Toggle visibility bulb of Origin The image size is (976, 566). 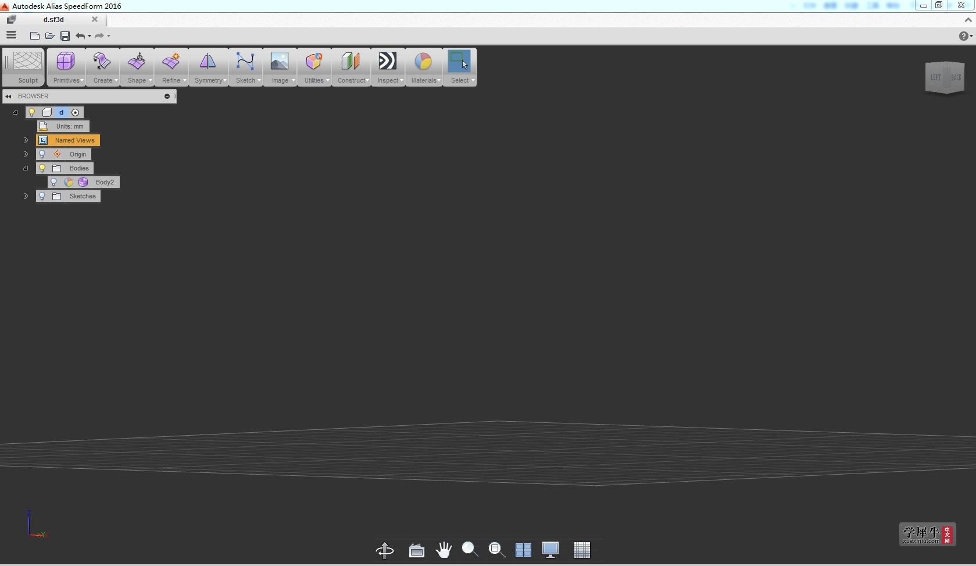pos(42,154)
